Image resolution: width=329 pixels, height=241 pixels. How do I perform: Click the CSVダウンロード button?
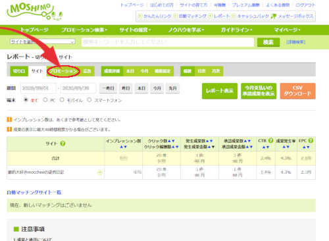coord(297,91)
